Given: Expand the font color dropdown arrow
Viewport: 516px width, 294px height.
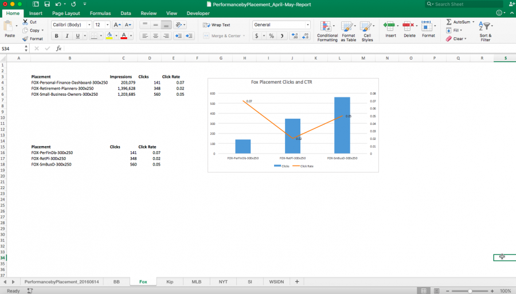Looking at the screenshot, I should 131,36.
